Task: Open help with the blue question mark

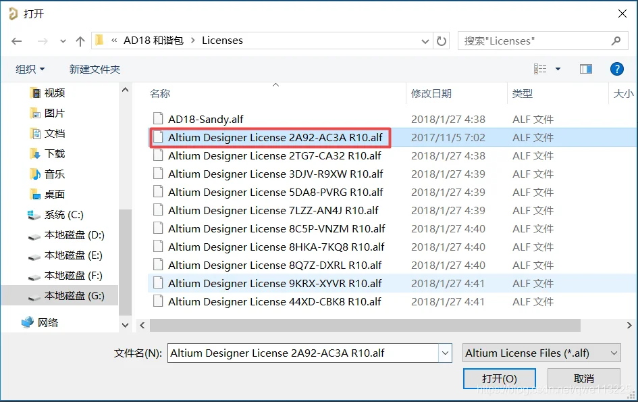Action: (617, 69)
